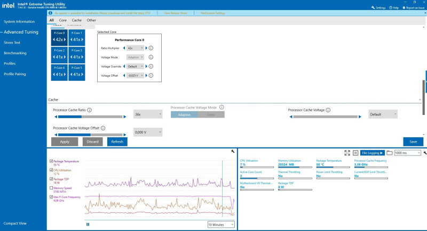Screen dimensions: 427x231
Task: Show Processor Cache Voltage Offset info
Action: (x=103, y=128)
